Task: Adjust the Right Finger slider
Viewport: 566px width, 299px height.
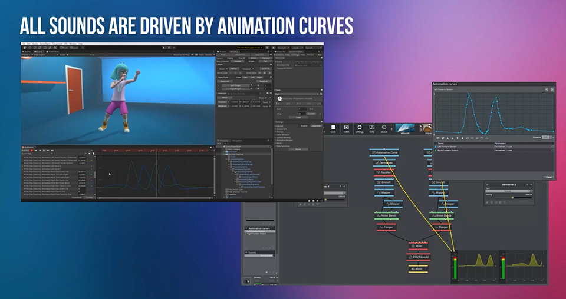Action: [x=258, y=89]
